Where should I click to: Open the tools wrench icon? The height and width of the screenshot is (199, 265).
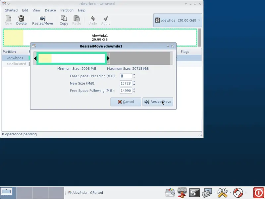pos(222,193)
